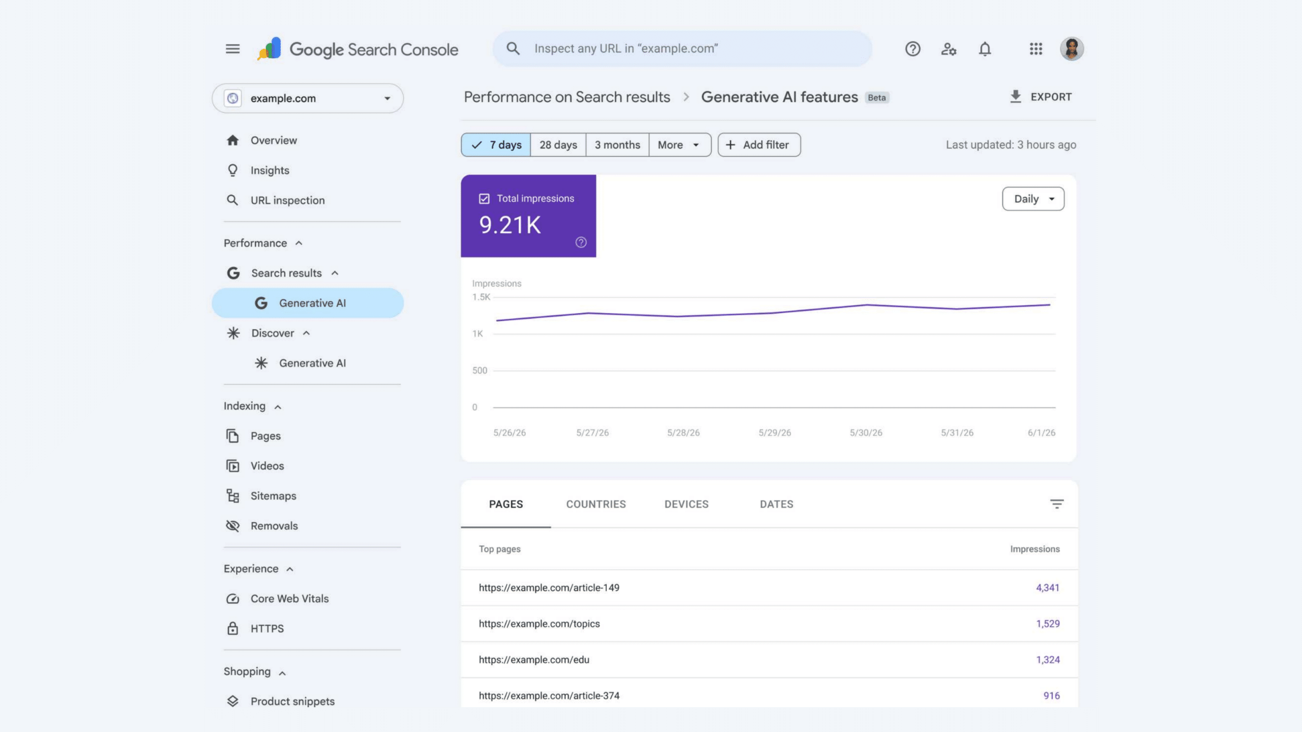The height and width of the screenshot is (732, 1302).
Task: Switch to the DEVICES tab
Action: pyautogui.click(x=686, y=504)
